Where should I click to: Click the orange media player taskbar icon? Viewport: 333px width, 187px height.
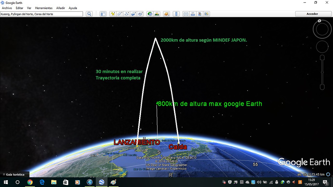77,182
